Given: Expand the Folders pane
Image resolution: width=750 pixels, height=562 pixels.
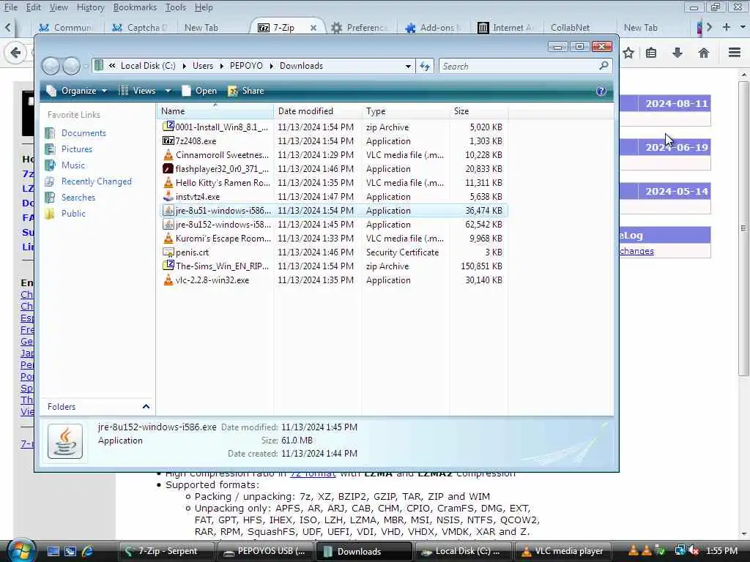Looking at the screenshot, I should (146, 407).
